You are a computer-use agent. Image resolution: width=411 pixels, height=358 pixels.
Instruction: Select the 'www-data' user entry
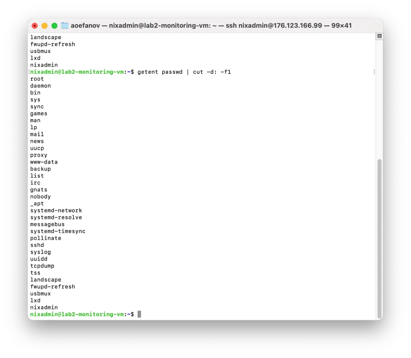(44, 162)
